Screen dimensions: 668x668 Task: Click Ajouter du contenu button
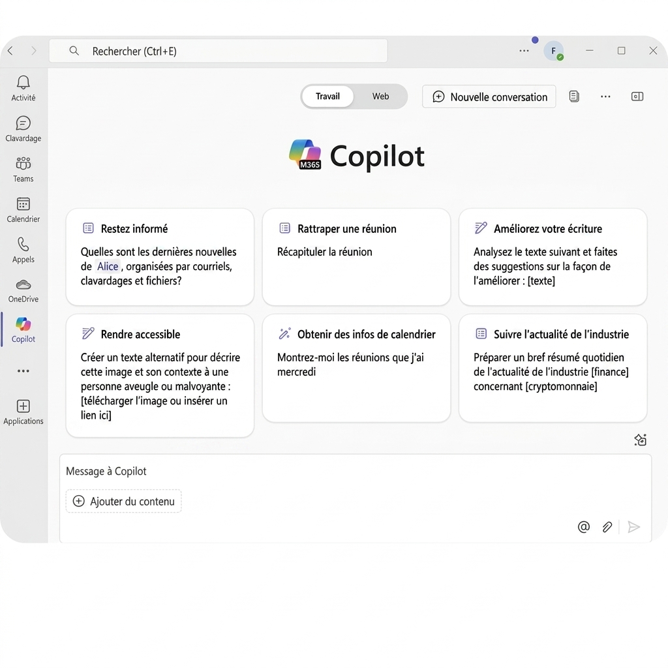click(123, 501)
